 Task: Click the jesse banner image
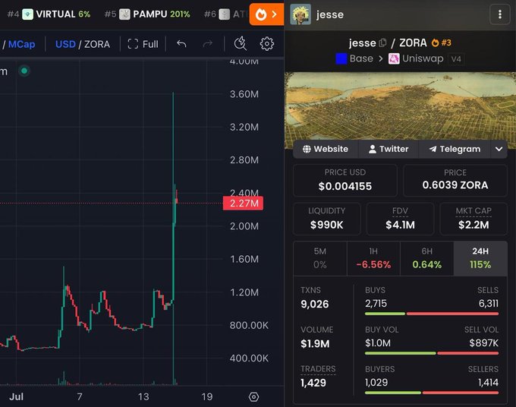click(x=400, y=106)
